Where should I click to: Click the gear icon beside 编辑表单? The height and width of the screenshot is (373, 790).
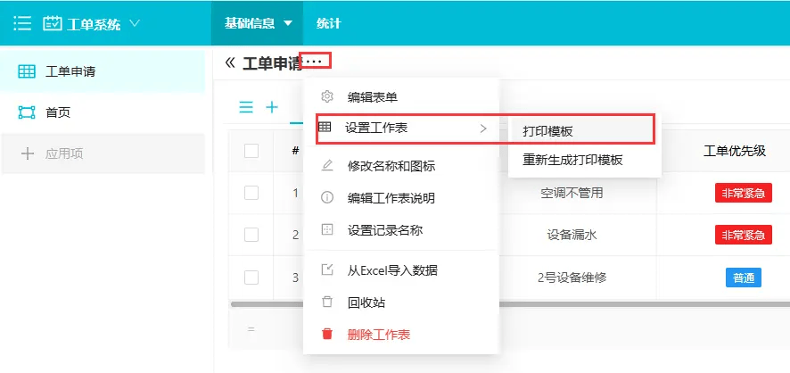tap(327, 96)
